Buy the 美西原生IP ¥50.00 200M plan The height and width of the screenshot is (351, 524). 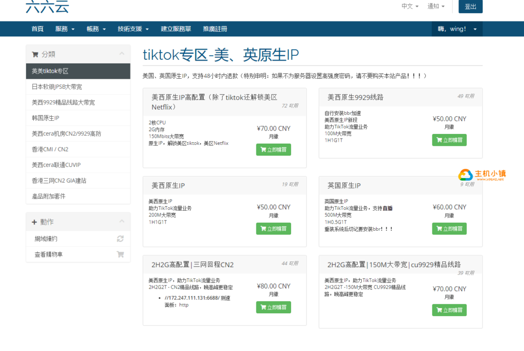tap(274, 229)
